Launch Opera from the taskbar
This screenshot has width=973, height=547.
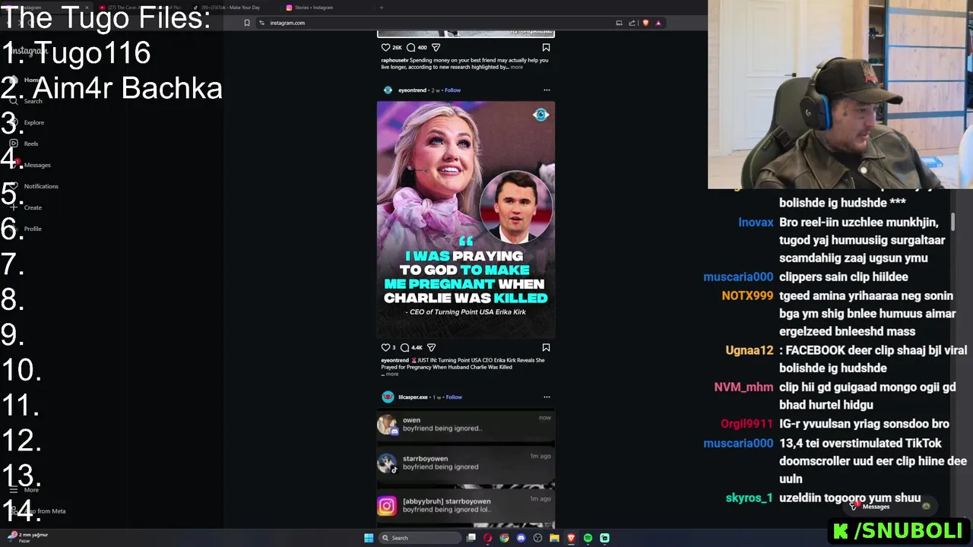tap(487, 538)
